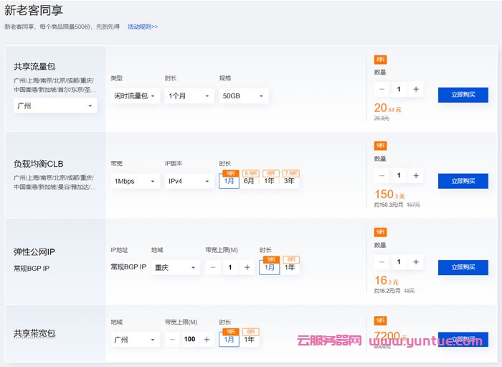The image size is (502, 367).
Task: Decrease quantity for 共享流量包
Action: click(382, 90)
